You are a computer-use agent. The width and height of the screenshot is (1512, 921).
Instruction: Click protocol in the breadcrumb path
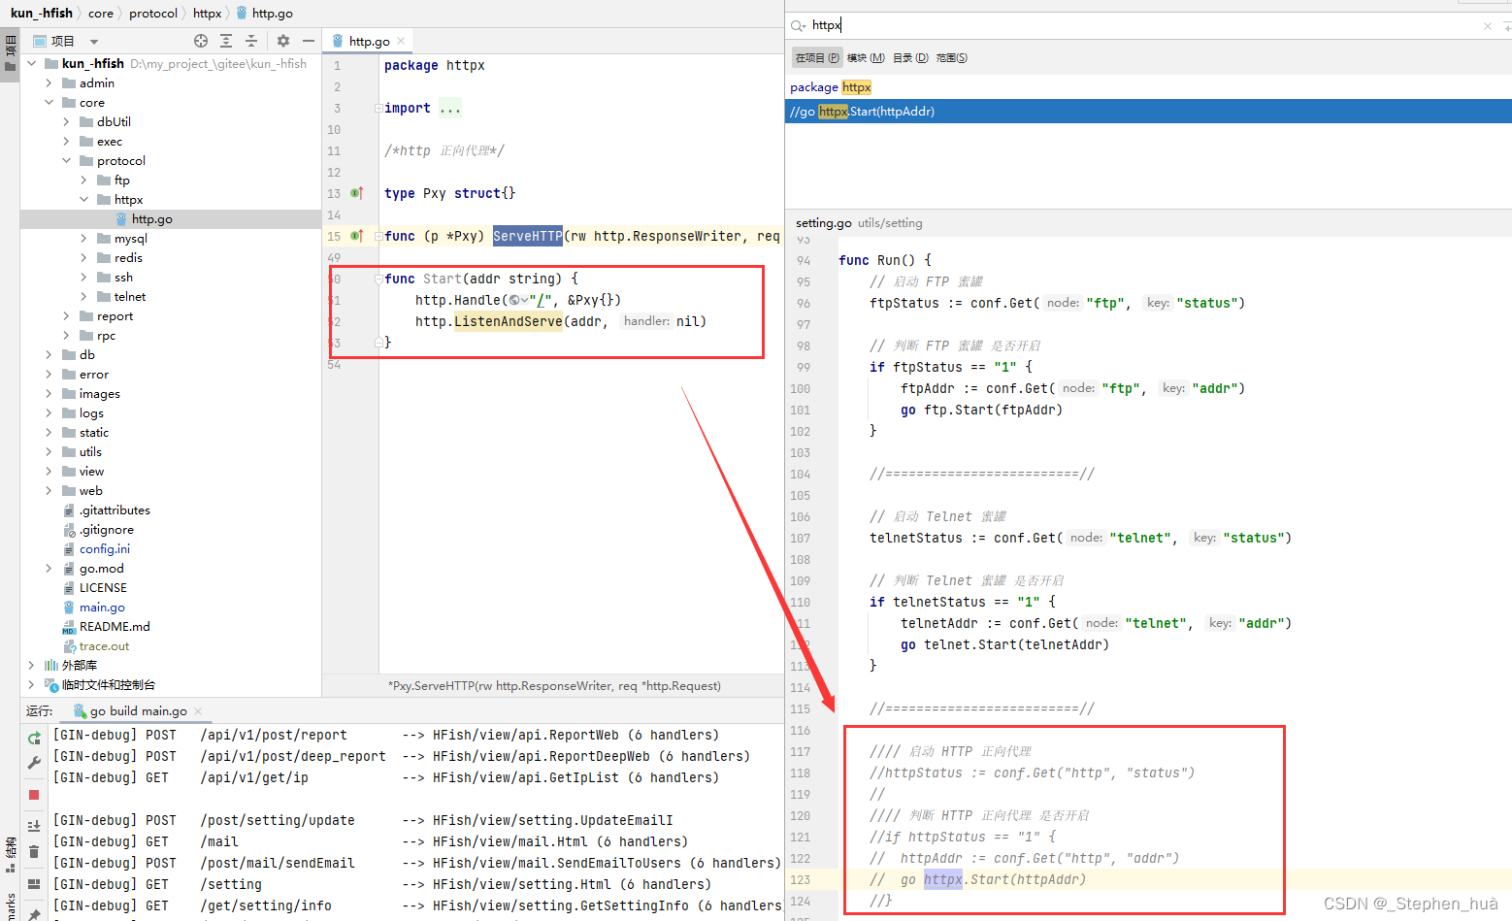(153, 13)
